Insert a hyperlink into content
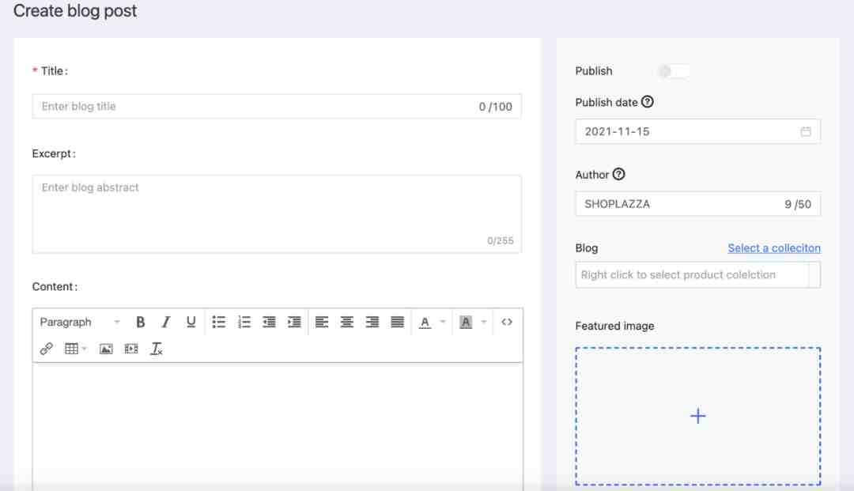The image size is (854, 491). pos(47,349)
